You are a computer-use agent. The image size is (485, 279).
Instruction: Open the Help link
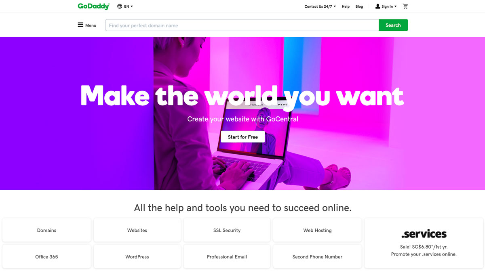(x=346, y=6)
